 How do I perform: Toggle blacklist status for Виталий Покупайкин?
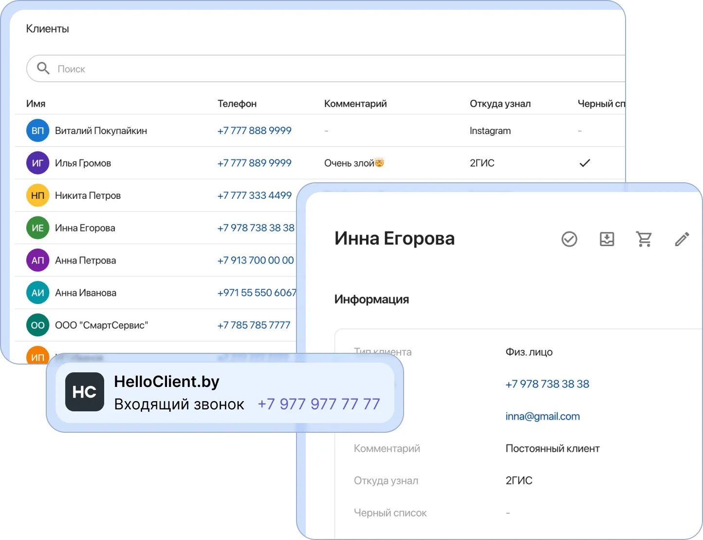coord(579,130)
